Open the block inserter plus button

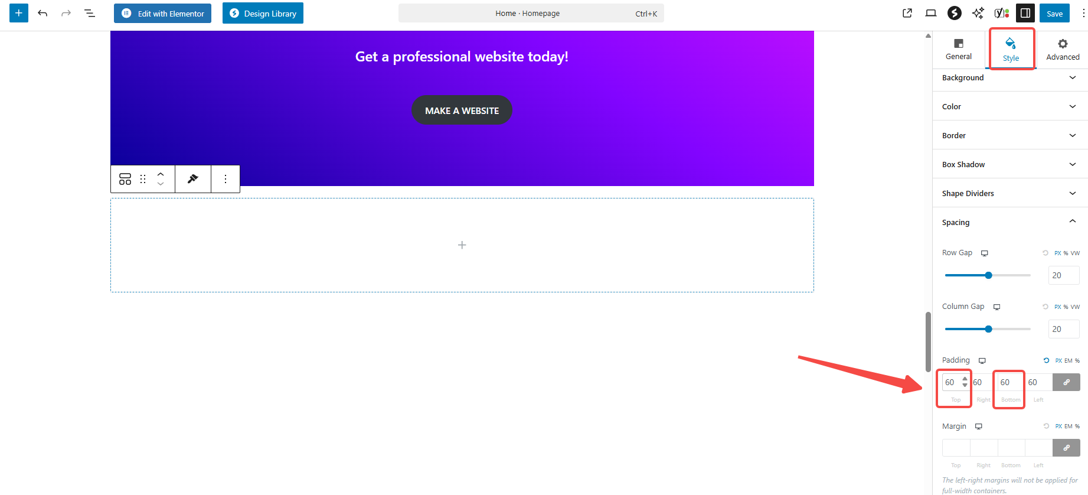19,13
